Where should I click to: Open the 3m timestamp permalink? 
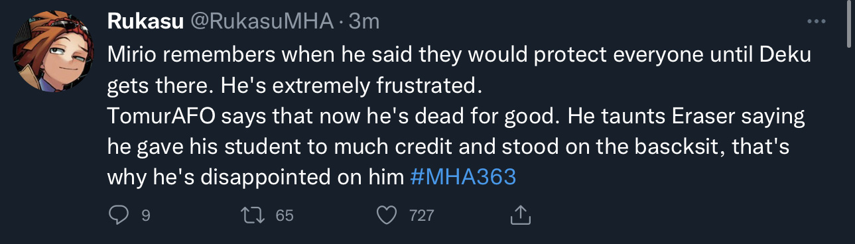click(x=363, y=22)
